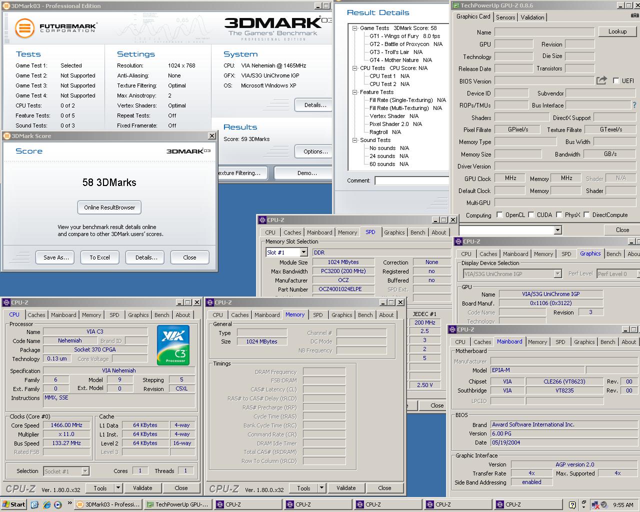
Task: Switch to the Validation tab in GPU-Z
Action: point(532,17)
